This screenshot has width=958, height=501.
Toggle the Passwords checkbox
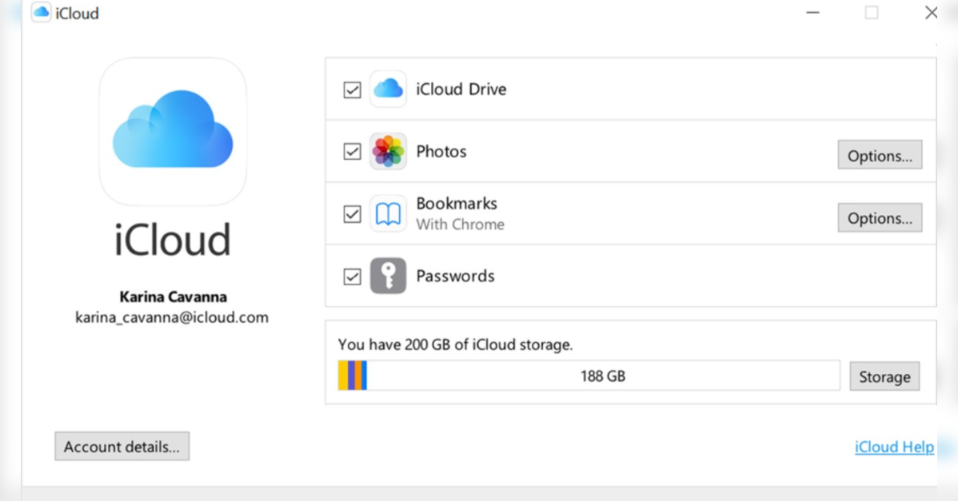click(x=352, y=276)
